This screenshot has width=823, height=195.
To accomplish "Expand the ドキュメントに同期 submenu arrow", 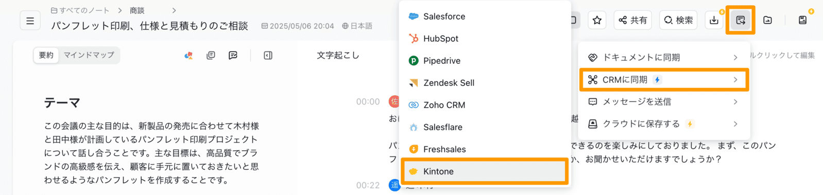I will [735, 58].
